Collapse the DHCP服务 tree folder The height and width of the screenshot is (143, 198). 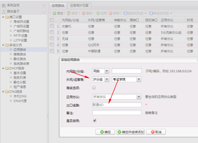pos(3,68)
